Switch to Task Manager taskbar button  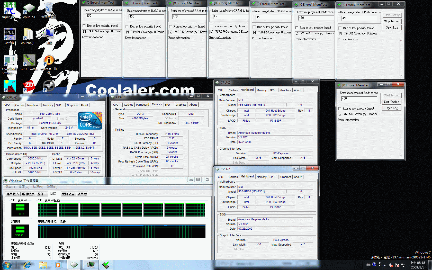pos(91,265)
